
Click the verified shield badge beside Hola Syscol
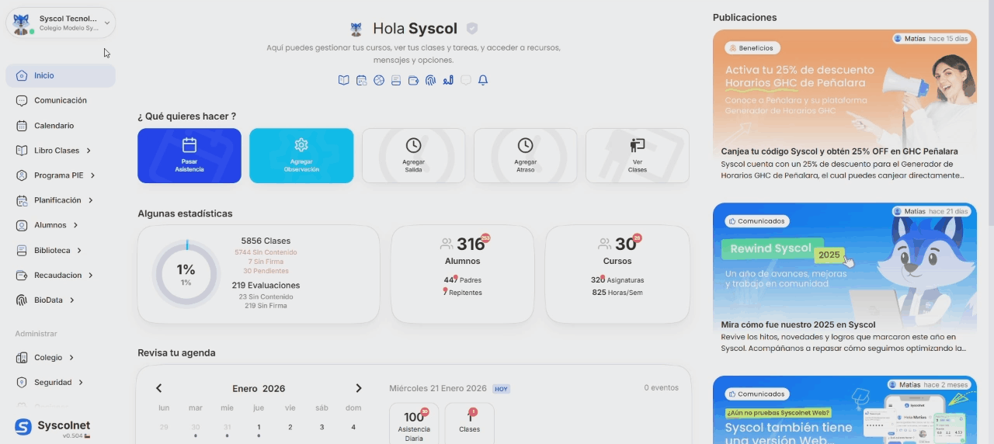(x=472, y=29)
